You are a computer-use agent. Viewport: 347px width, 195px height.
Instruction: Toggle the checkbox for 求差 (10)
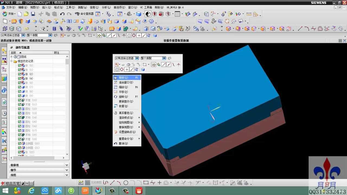20,100
